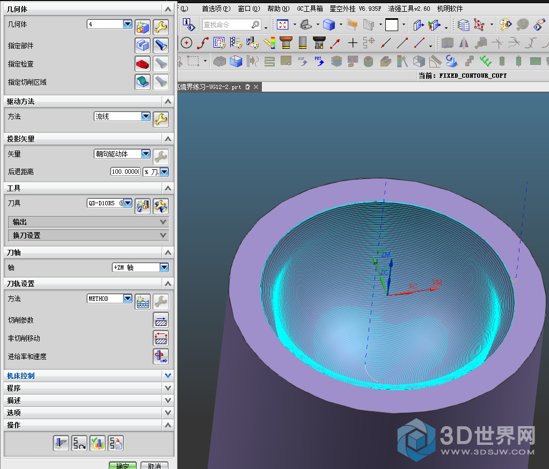Open the GC工具箱 menu

310,9
